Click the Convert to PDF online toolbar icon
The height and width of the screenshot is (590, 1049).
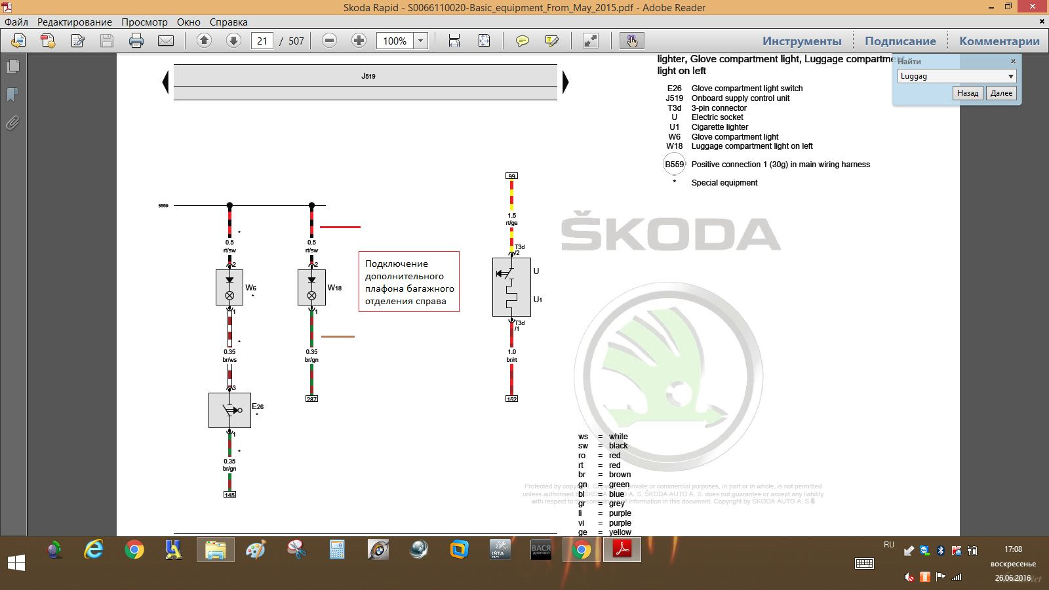point(18,41)
